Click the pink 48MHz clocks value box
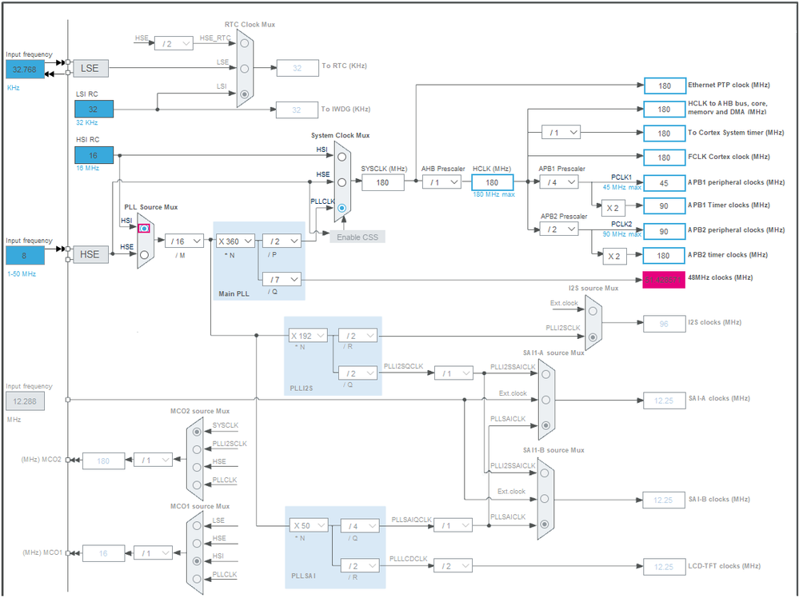This screenshot has width=799, height=598. pyautogui.click(x=664, y=280)
